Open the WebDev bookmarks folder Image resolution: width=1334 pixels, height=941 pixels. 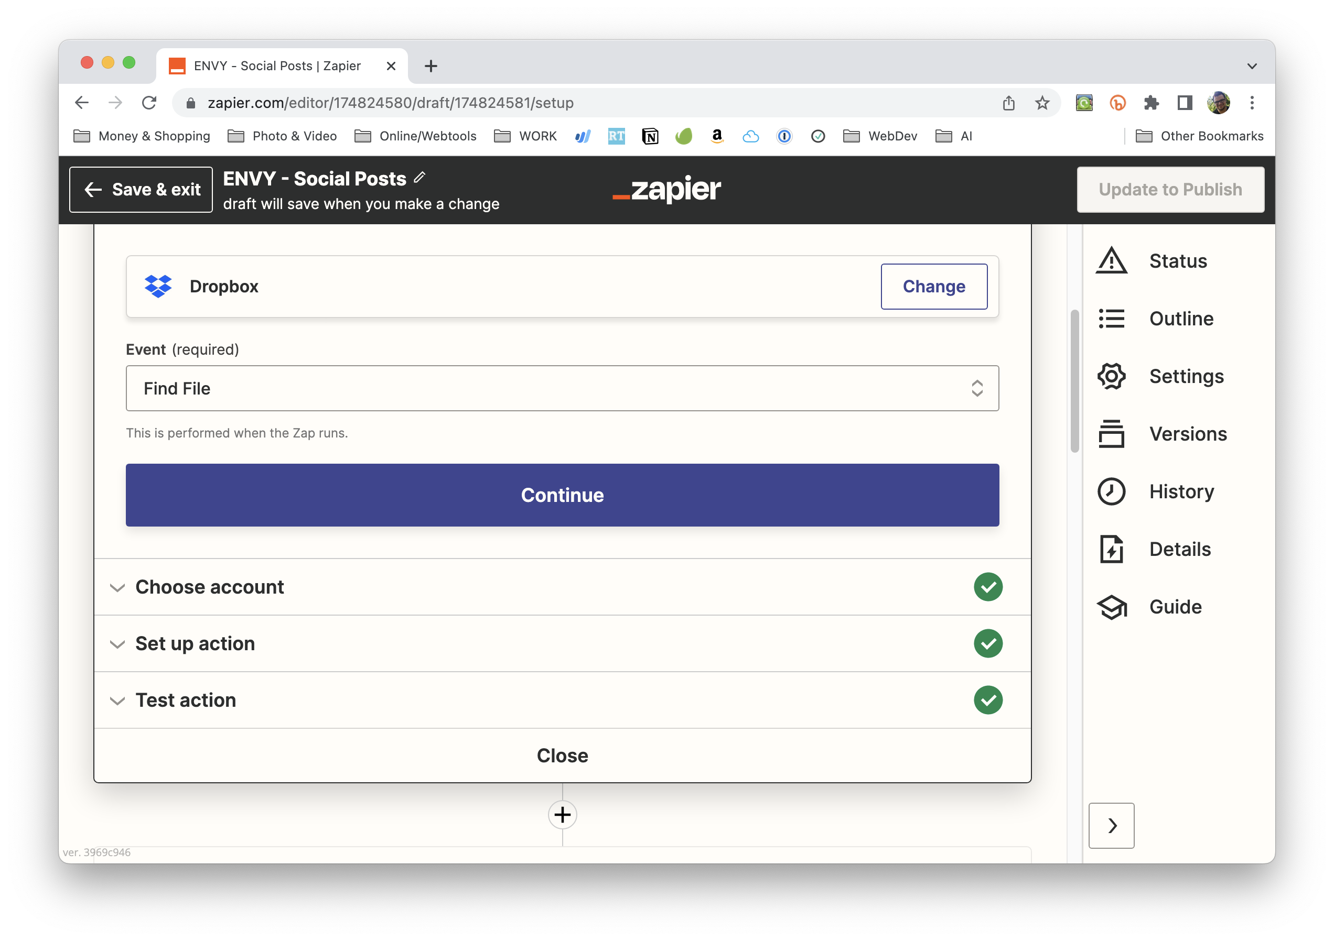880,136
